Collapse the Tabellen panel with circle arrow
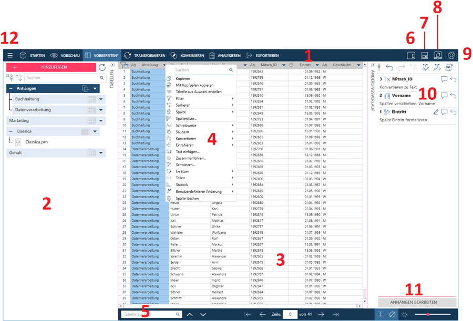Image resolution: width=473 pixels, height=321 pixels. pos(112,65)
